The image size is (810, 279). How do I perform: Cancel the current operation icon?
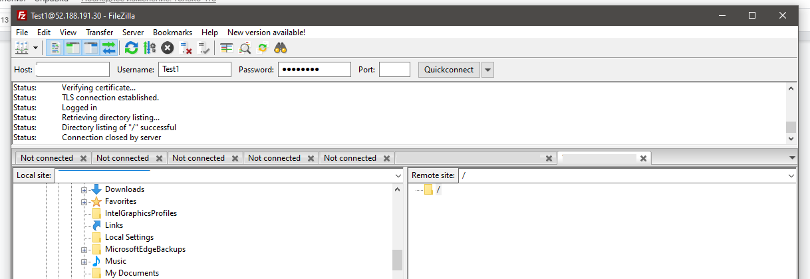[168, 48]
